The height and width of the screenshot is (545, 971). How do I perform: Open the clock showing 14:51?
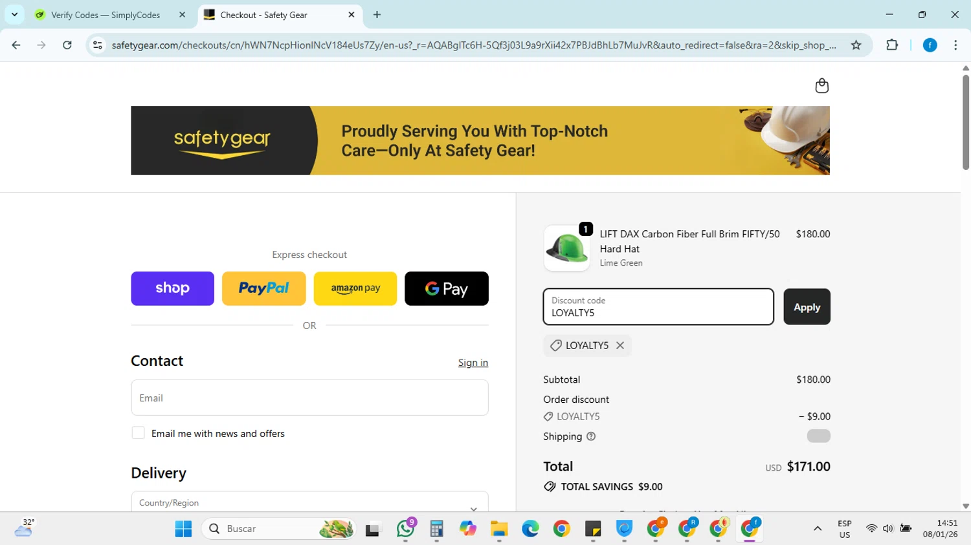941,529
